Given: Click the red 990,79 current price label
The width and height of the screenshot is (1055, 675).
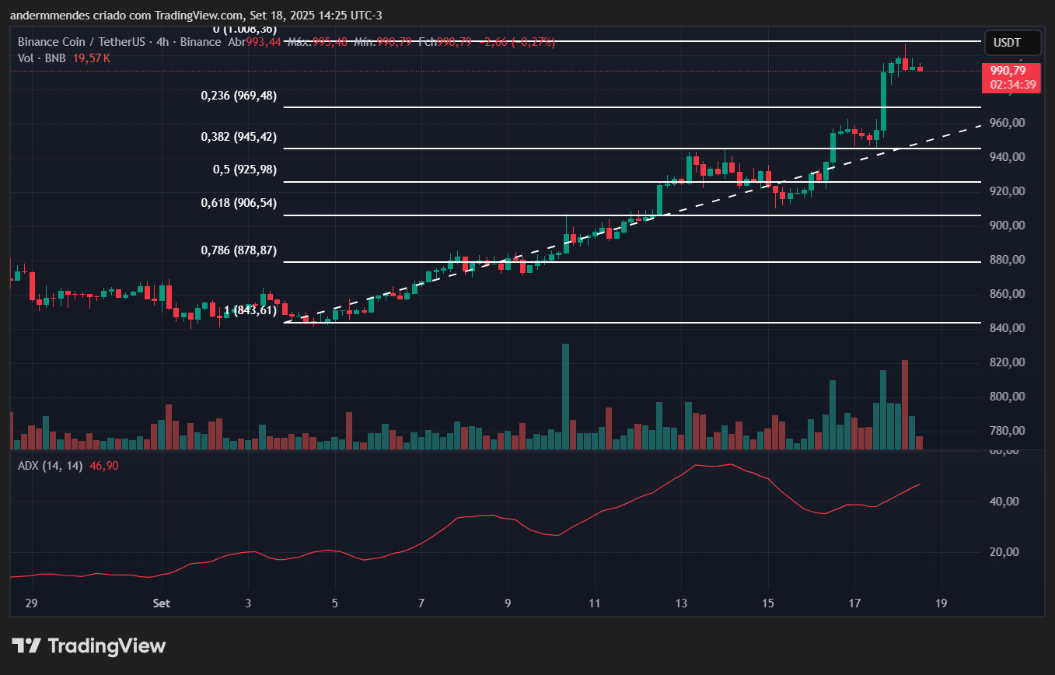Looking at the screenshot, I should coord(1011,72).
